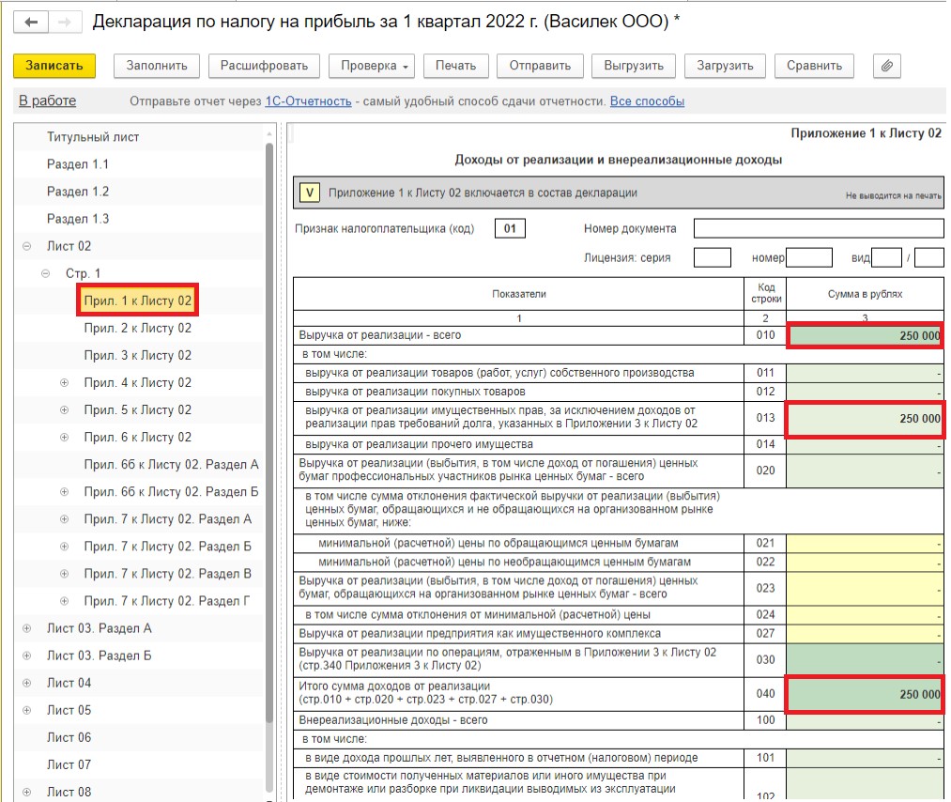Screen dimensions: 951x802
Task: Expand the Лист 08 node
Action: point(26,793)
